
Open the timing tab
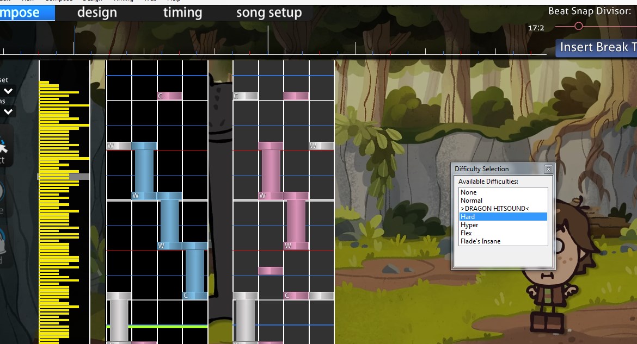(x=182, y=12)
